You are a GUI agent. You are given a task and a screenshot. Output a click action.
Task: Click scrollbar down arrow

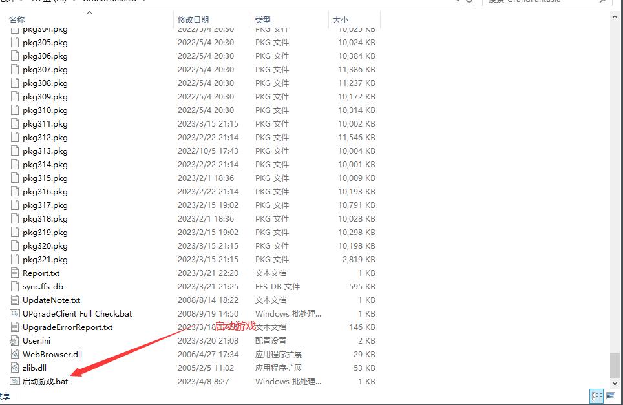616,382
